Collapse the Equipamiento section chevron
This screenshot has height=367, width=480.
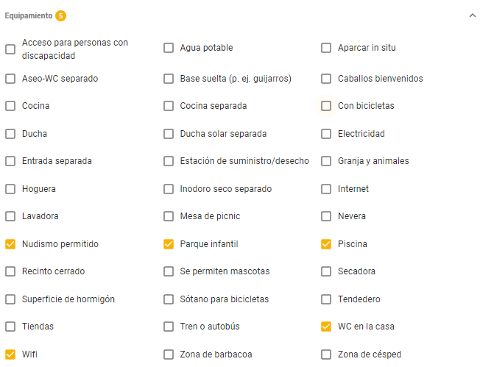tap(473, 15)
